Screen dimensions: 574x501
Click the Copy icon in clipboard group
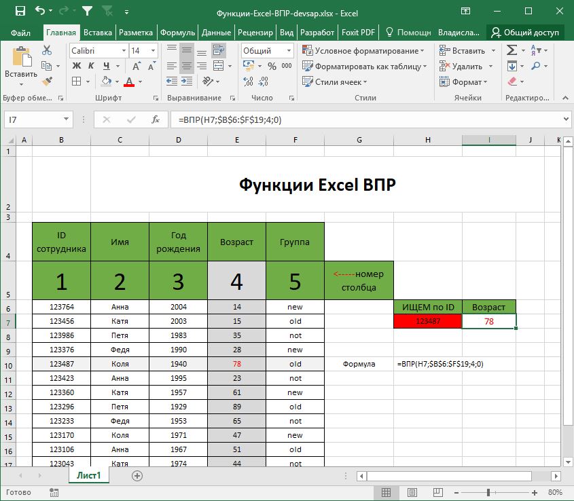click(46, 67)
